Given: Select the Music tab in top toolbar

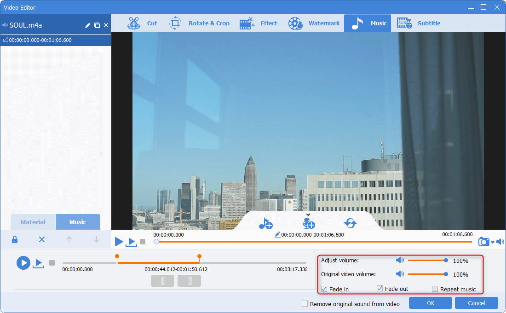Looking at the screenshot, I should point(368,23).
